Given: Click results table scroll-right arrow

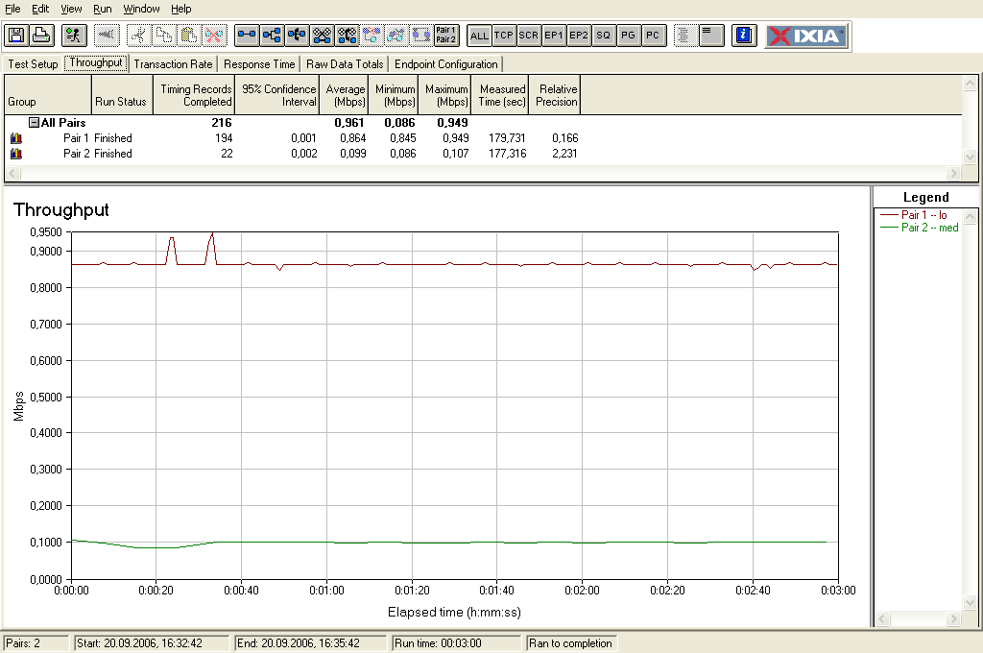Looking at the screenshot, I should (x=953, y=173).
